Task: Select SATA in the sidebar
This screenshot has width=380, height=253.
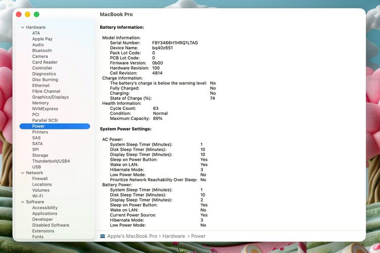Action: 37,144
